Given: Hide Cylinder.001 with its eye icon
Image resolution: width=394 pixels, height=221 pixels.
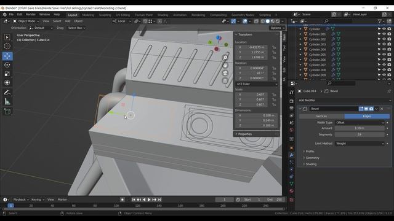Looking at the screenshot, I should (384, 34).
